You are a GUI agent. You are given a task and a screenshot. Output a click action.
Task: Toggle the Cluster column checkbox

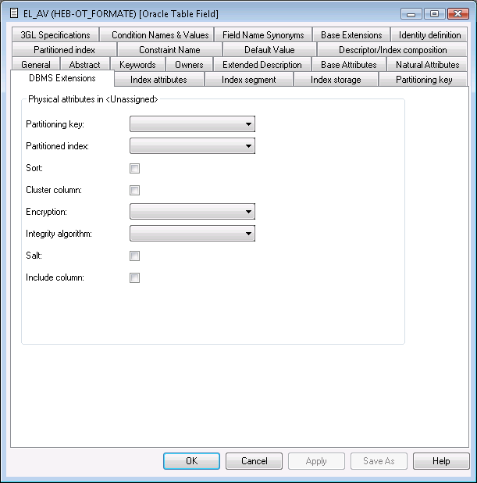[135, 190]
